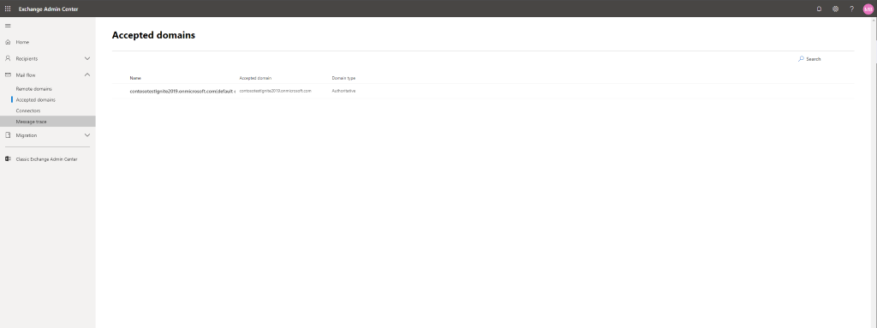Image resolution: width=877 pixels, height=328 pixels.
Task: Open Classic Exchange Admin Center link
Action: pyautogui.click(x=46, y=159)
